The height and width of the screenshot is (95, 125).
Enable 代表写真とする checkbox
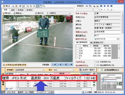(95, 62)
